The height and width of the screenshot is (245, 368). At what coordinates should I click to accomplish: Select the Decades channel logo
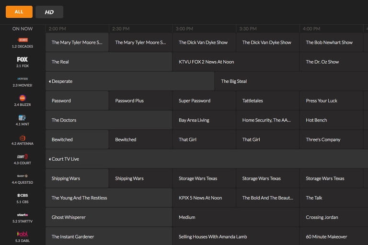pyautogui.click(x=23, y=40)
